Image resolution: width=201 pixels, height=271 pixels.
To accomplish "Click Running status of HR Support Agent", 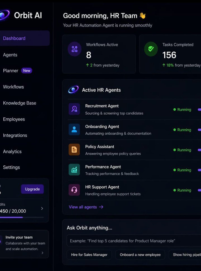I will tap(182, 190).
